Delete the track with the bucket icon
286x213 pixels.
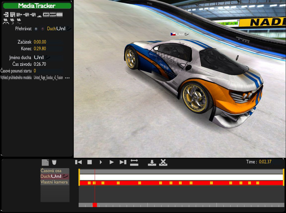(x=54, y=162)
